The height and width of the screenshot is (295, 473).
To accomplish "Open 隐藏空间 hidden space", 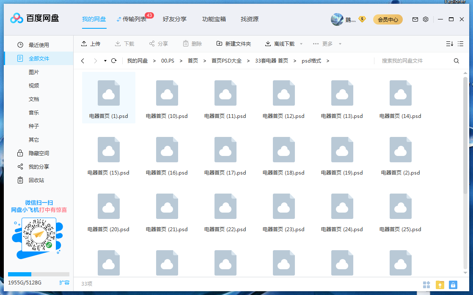I will (38, 153).
